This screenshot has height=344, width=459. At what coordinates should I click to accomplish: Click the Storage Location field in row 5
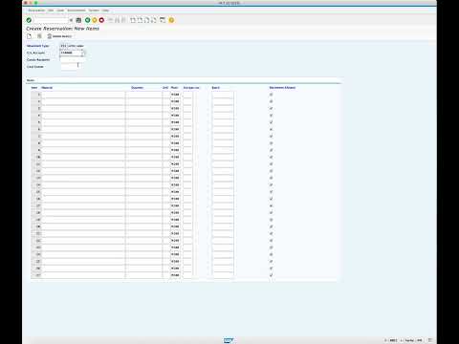tap(187, 122)
